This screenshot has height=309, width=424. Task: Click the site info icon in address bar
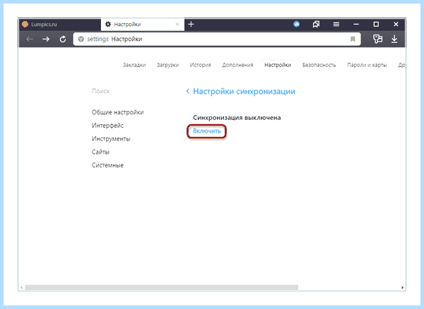coord(81,39)
